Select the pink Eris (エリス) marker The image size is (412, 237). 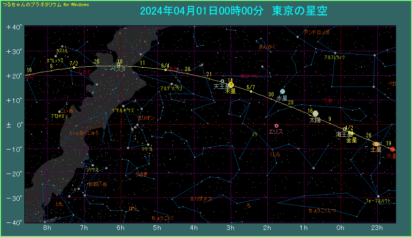tap(276, 126)
